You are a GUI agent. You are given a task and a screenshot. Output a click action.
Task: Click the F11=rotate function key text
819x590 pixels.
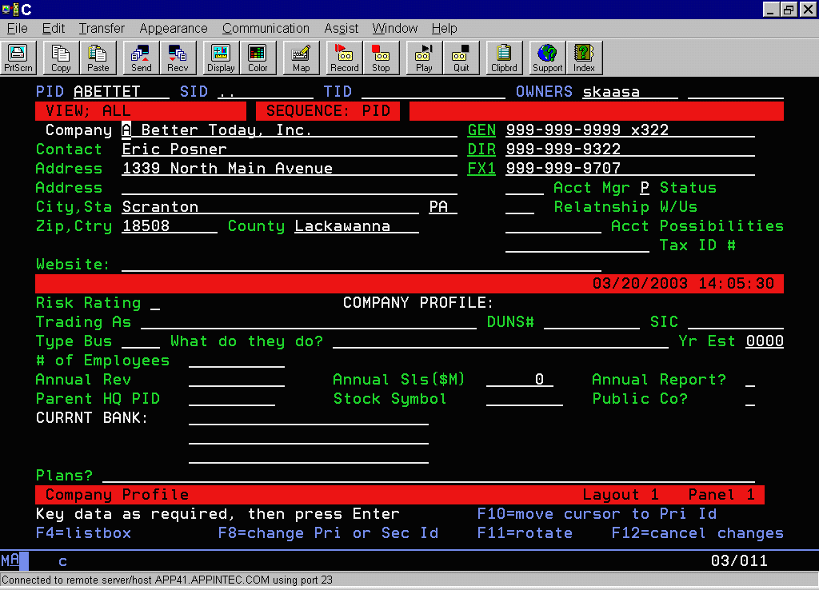click(525, 533)
